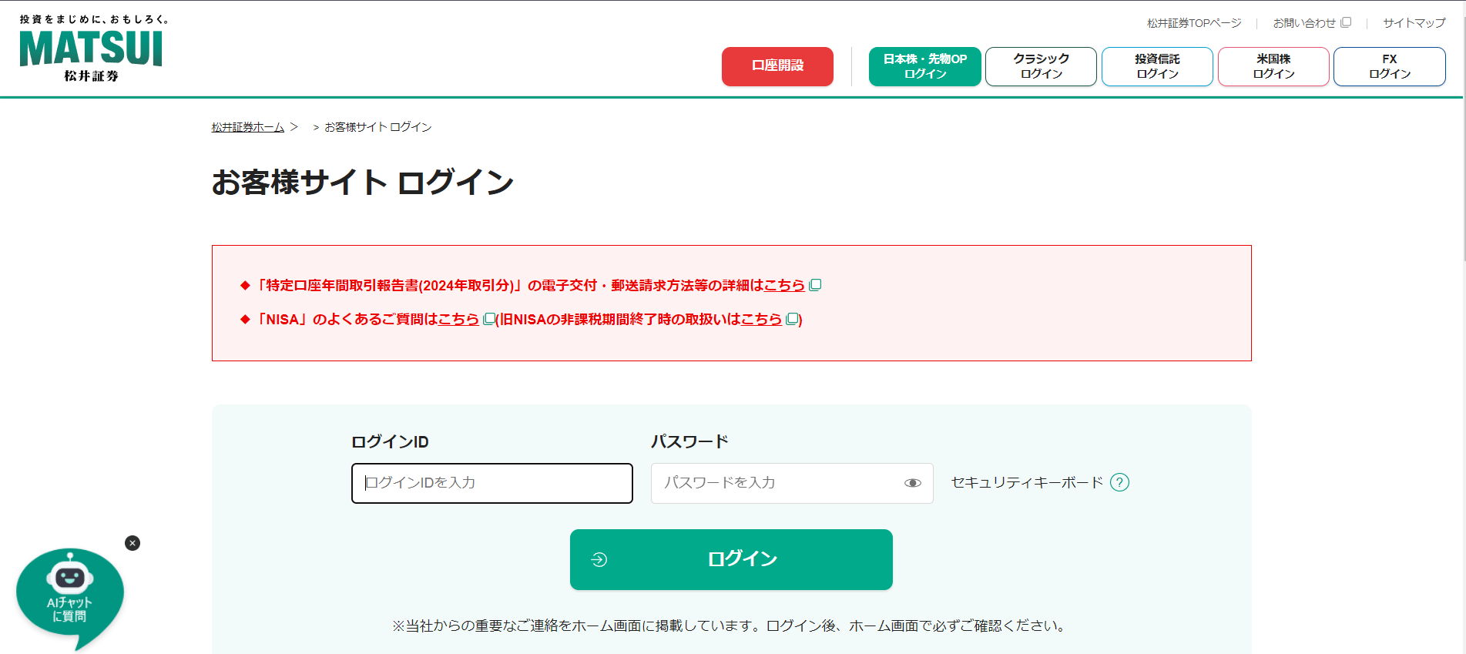Open こちら link for 旧NISA 非課税期間終了

click(x=761, y=319)
